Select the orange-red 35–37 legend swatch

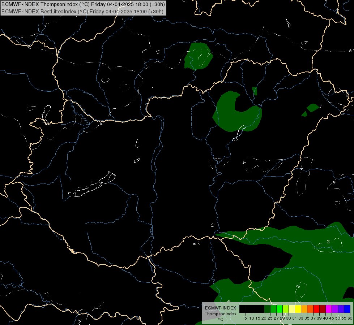coord(310,309)
